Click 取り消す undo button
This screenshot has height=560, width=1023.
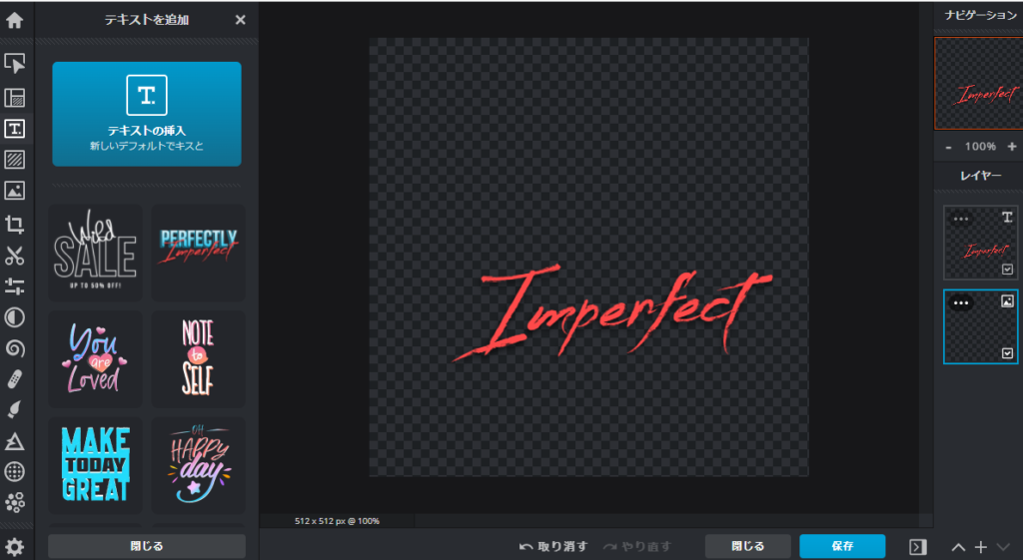click(553, 546)
